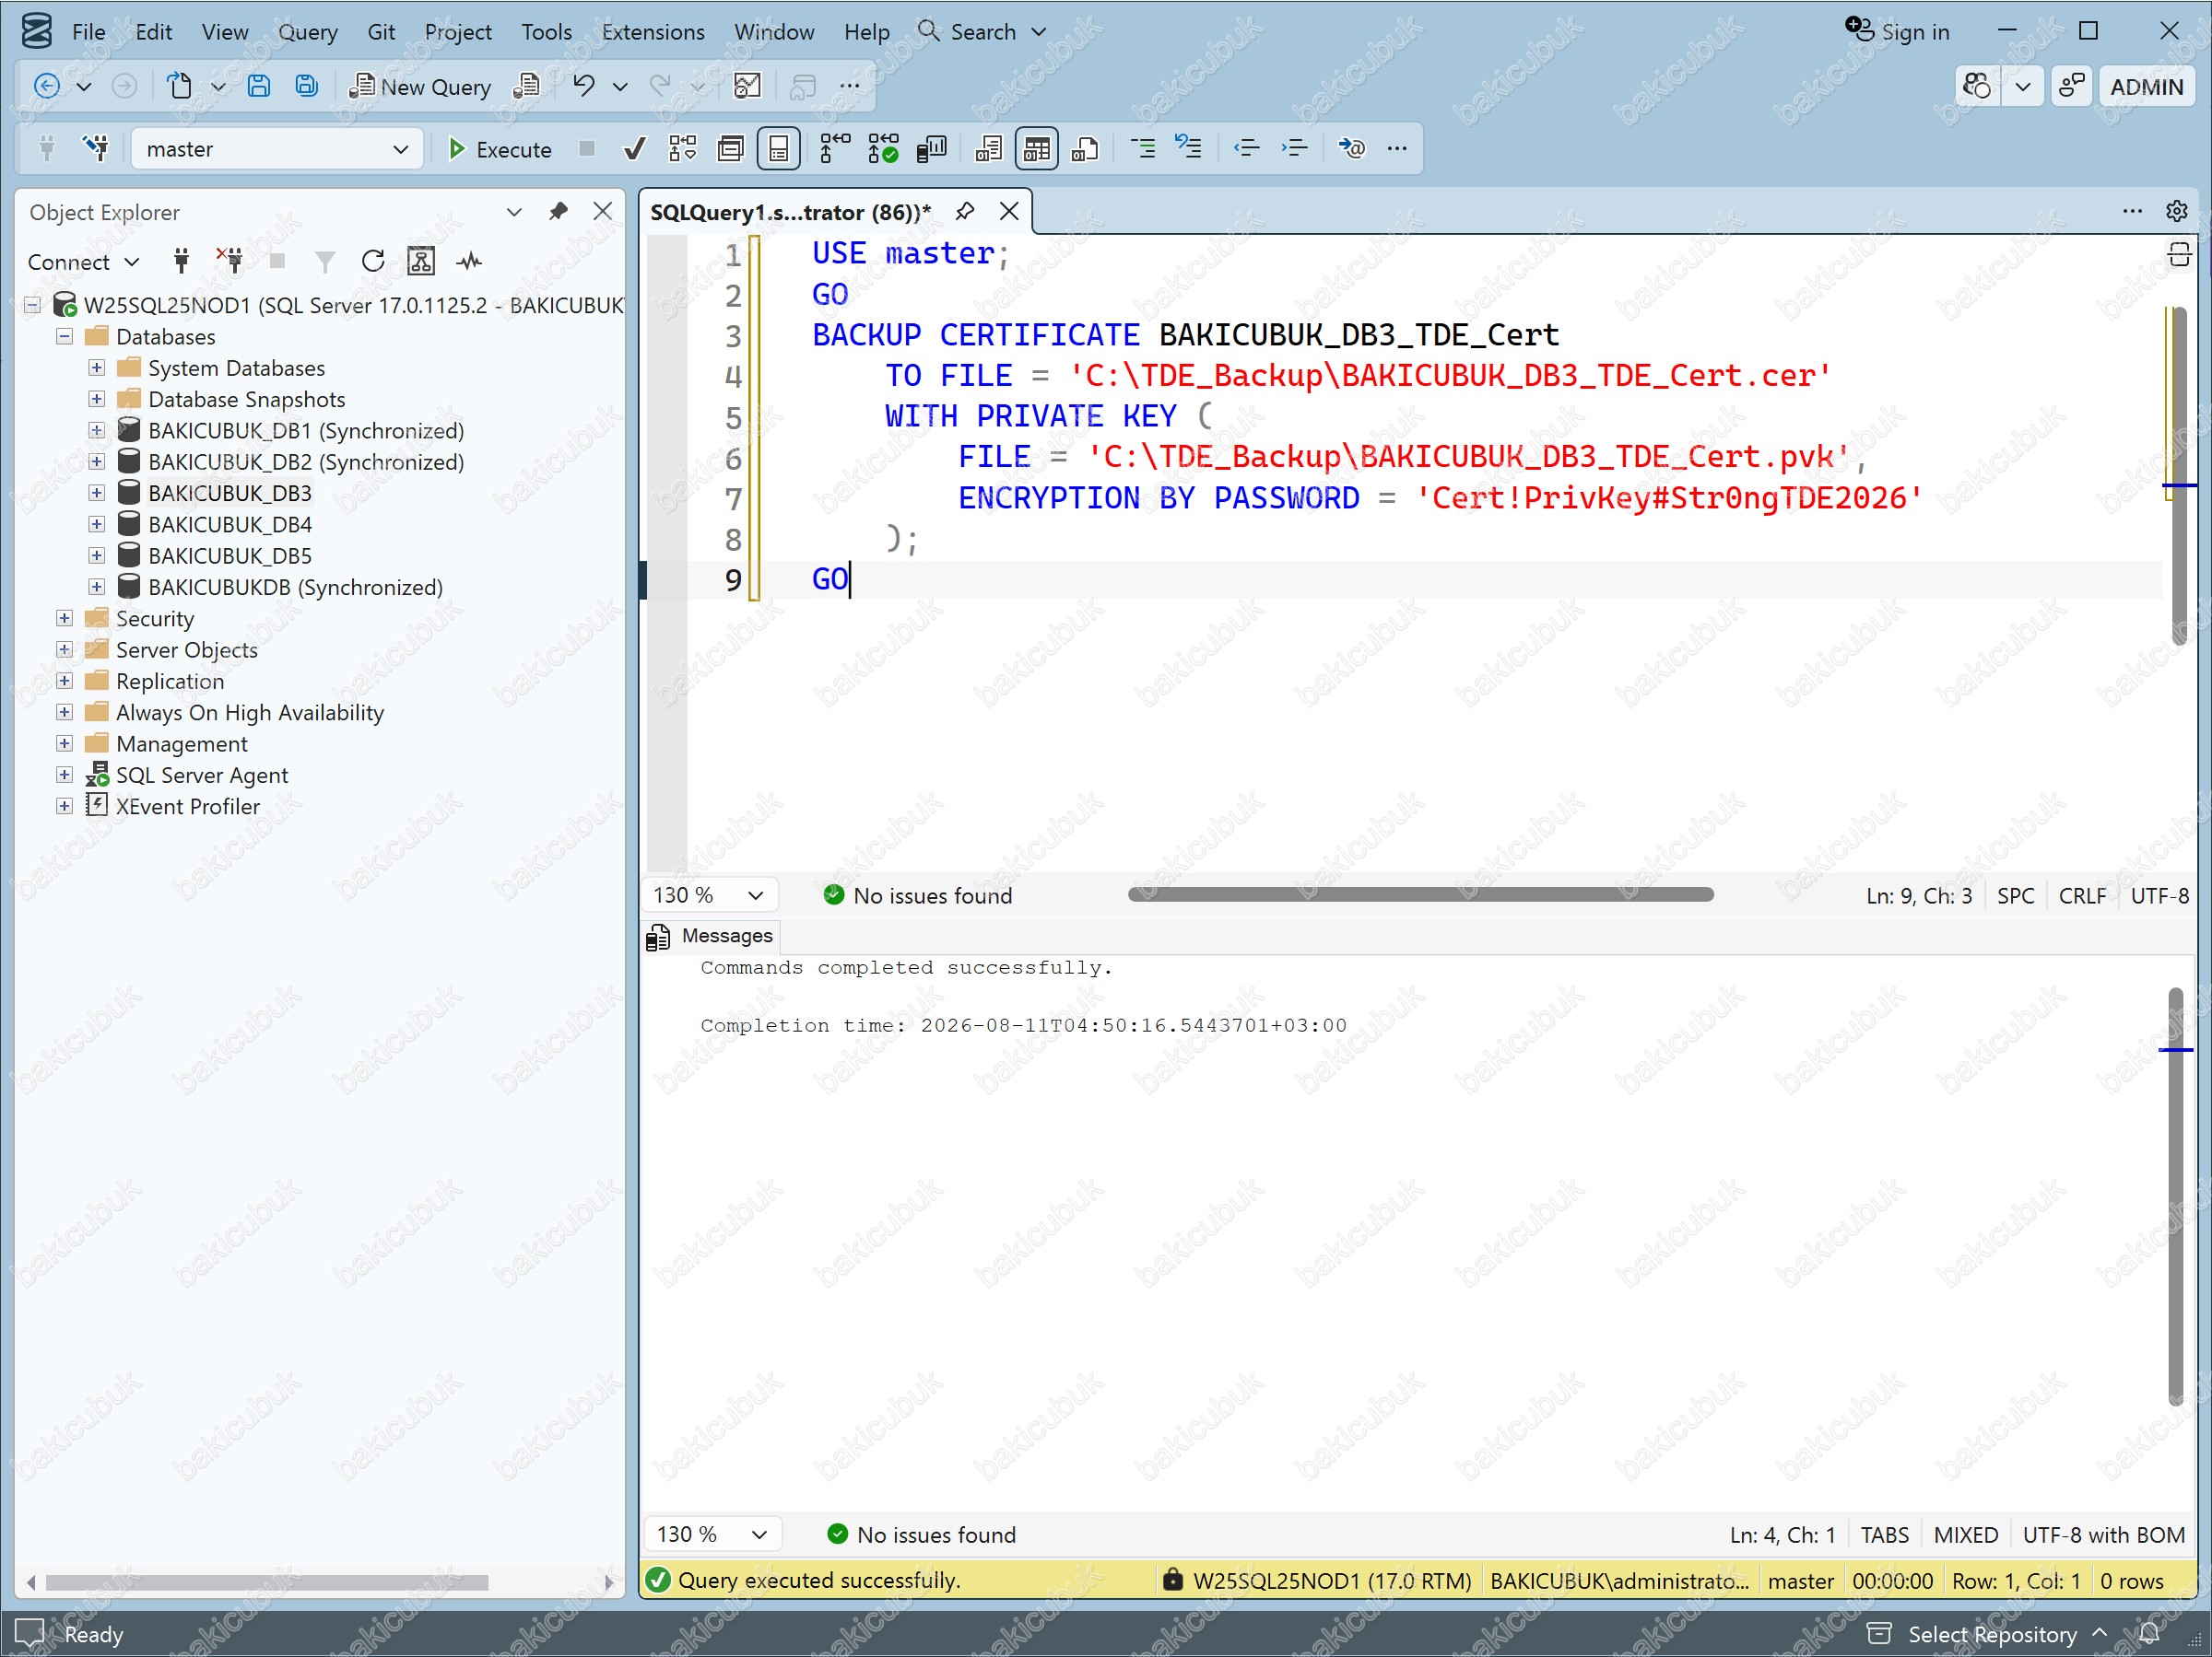Click Navigate Backward arrow icon
Screen dimensions: 2212x1657
click(47, 87)
